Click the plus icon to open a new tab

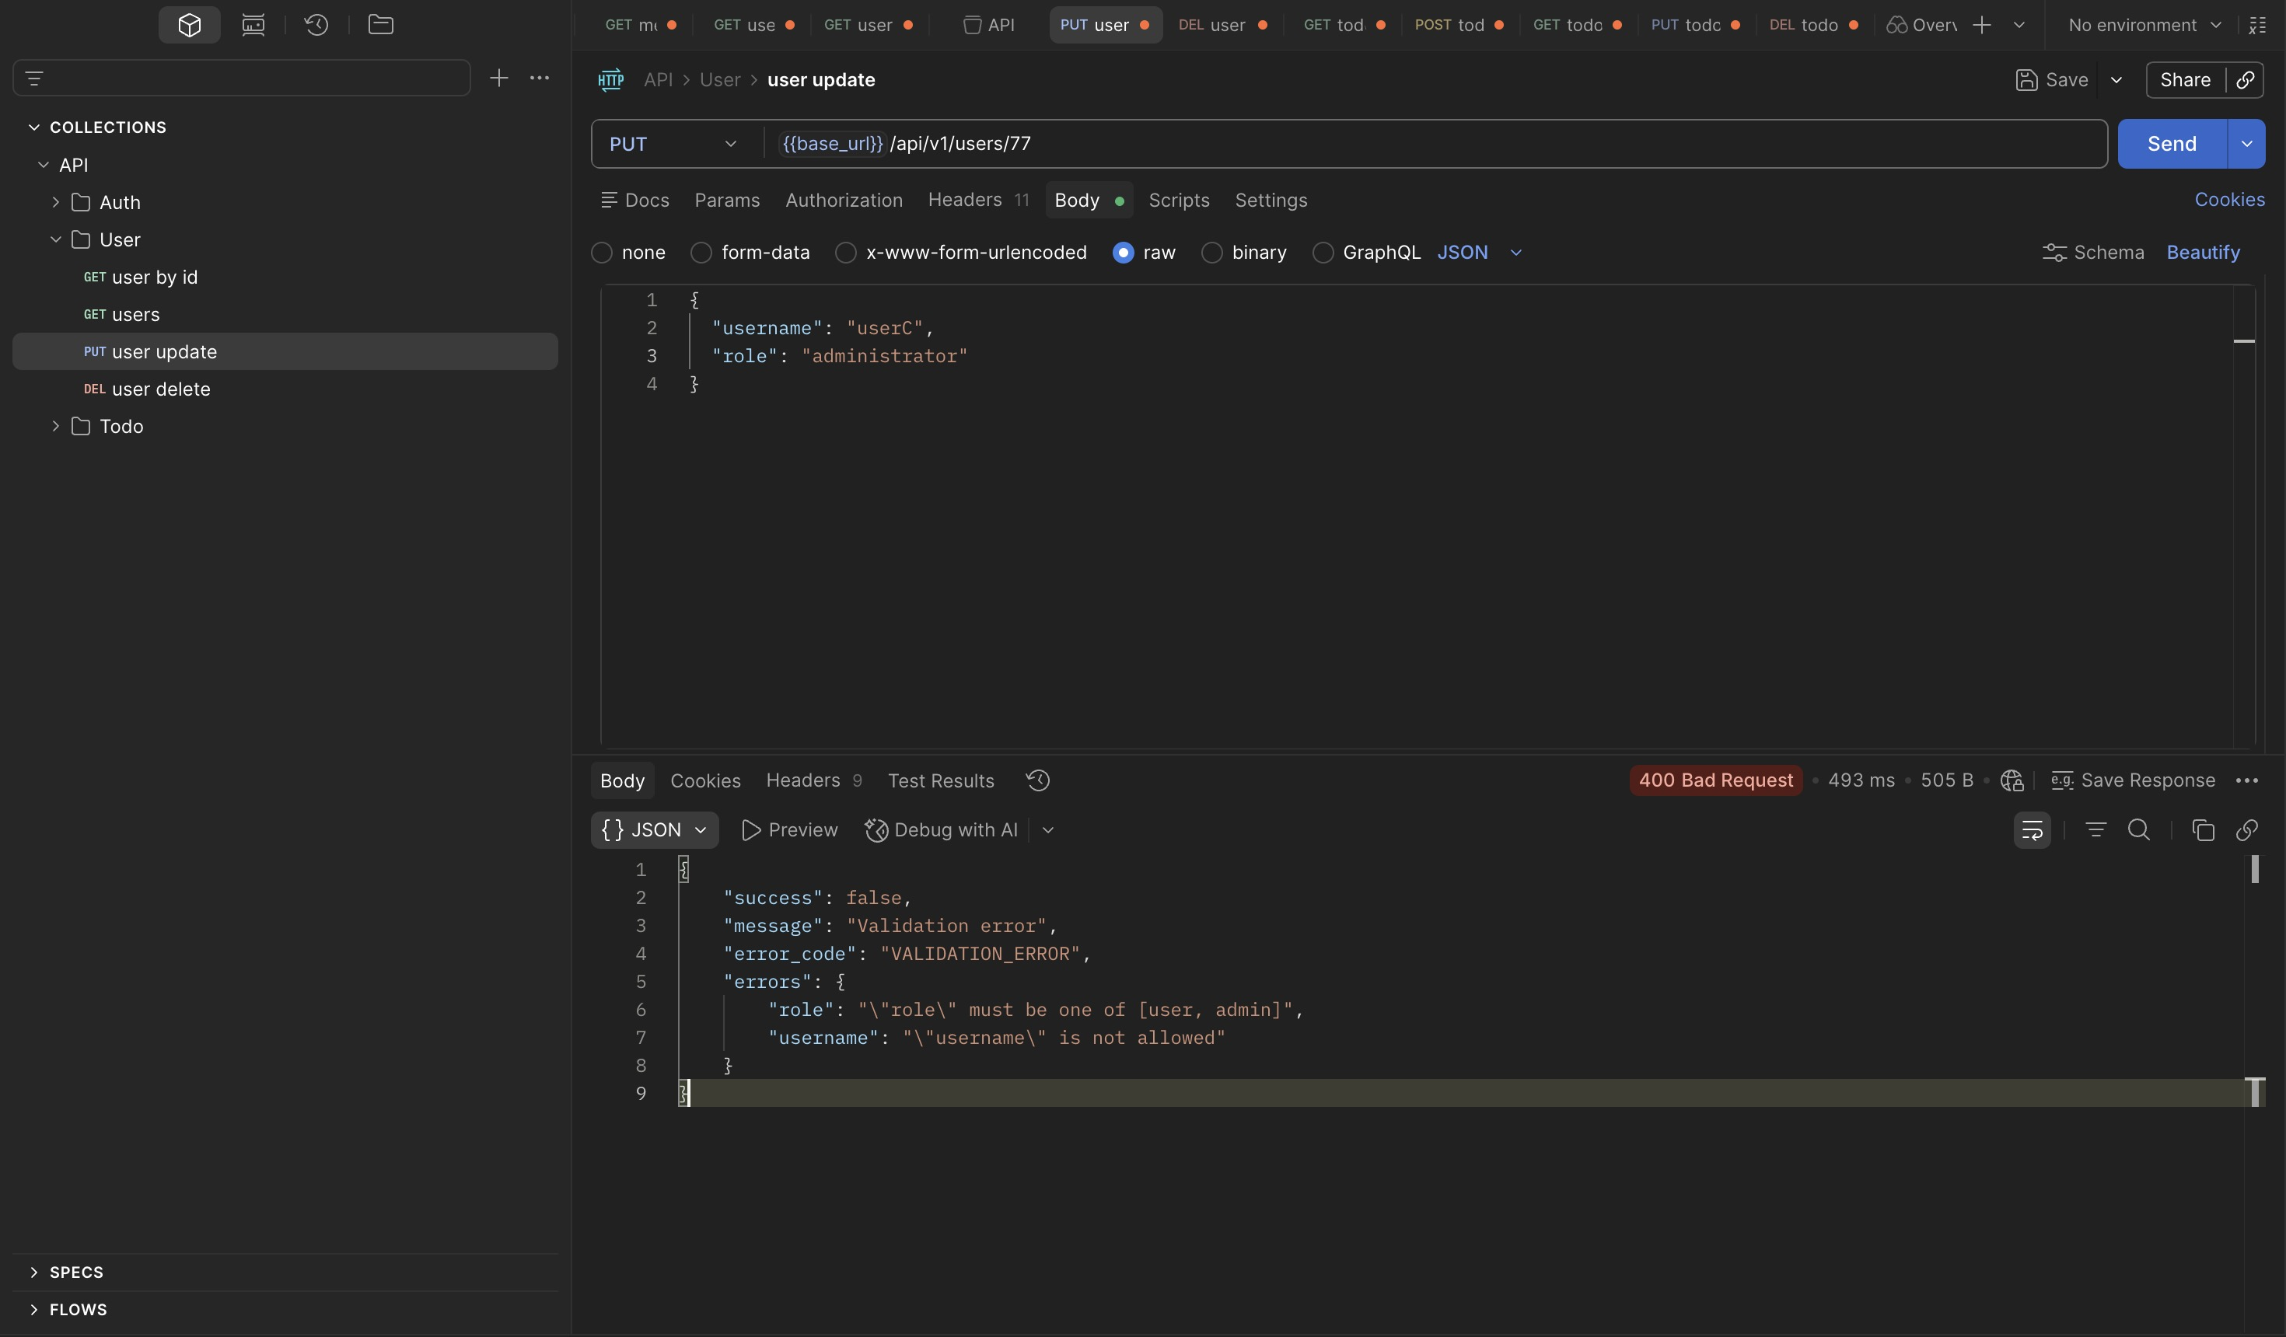pos(1982,25)
